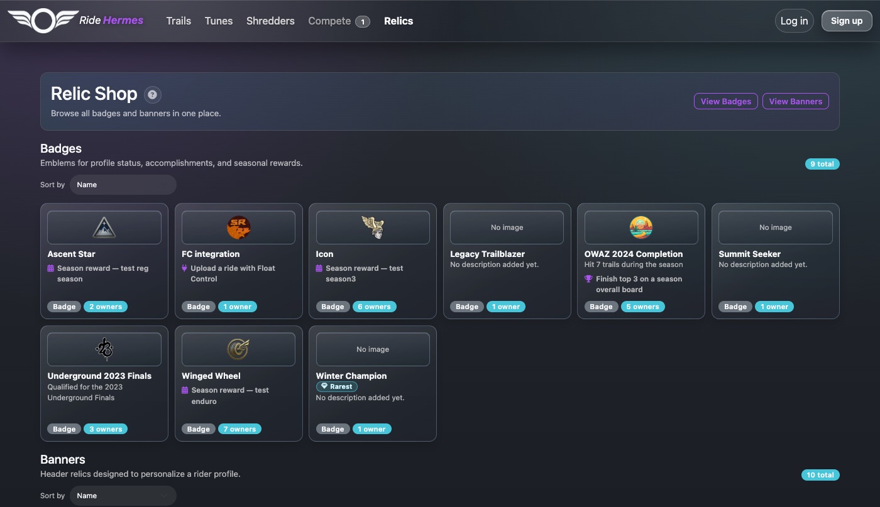Click the Legacy Trailblazer No image placeholder

click(x=507, y=227)
